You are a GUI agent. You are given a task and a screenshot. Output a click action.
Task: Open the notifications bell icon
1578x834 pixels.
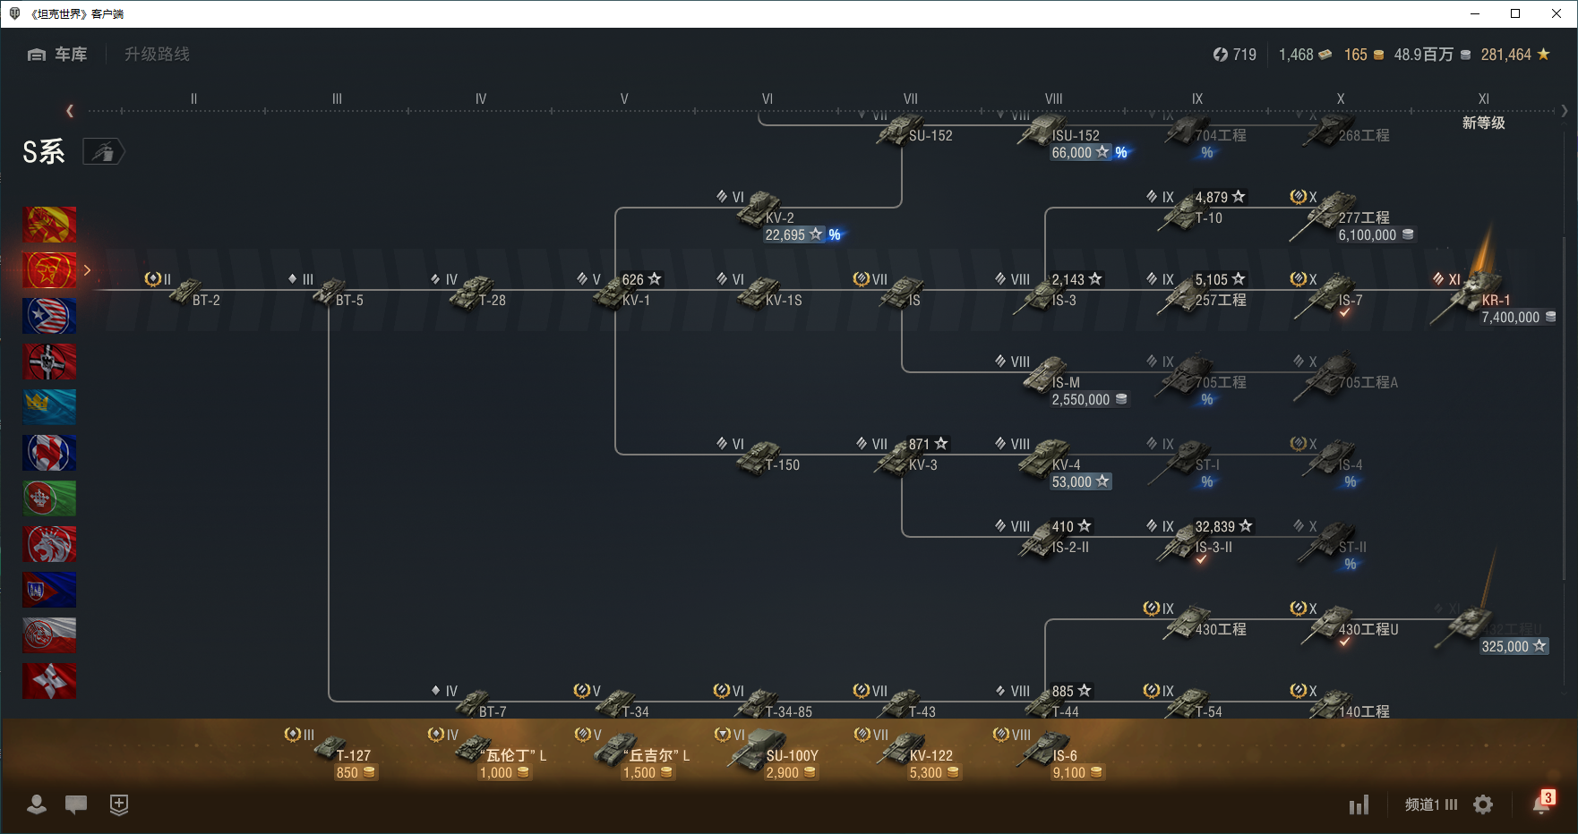(1540, 804)
